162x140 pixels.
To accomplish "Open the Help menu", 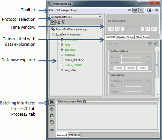I will [x=74, y=10].
